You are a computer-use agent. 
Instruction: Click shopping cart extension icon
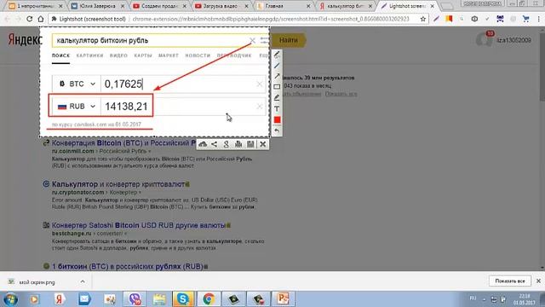(x=526, y=19)
